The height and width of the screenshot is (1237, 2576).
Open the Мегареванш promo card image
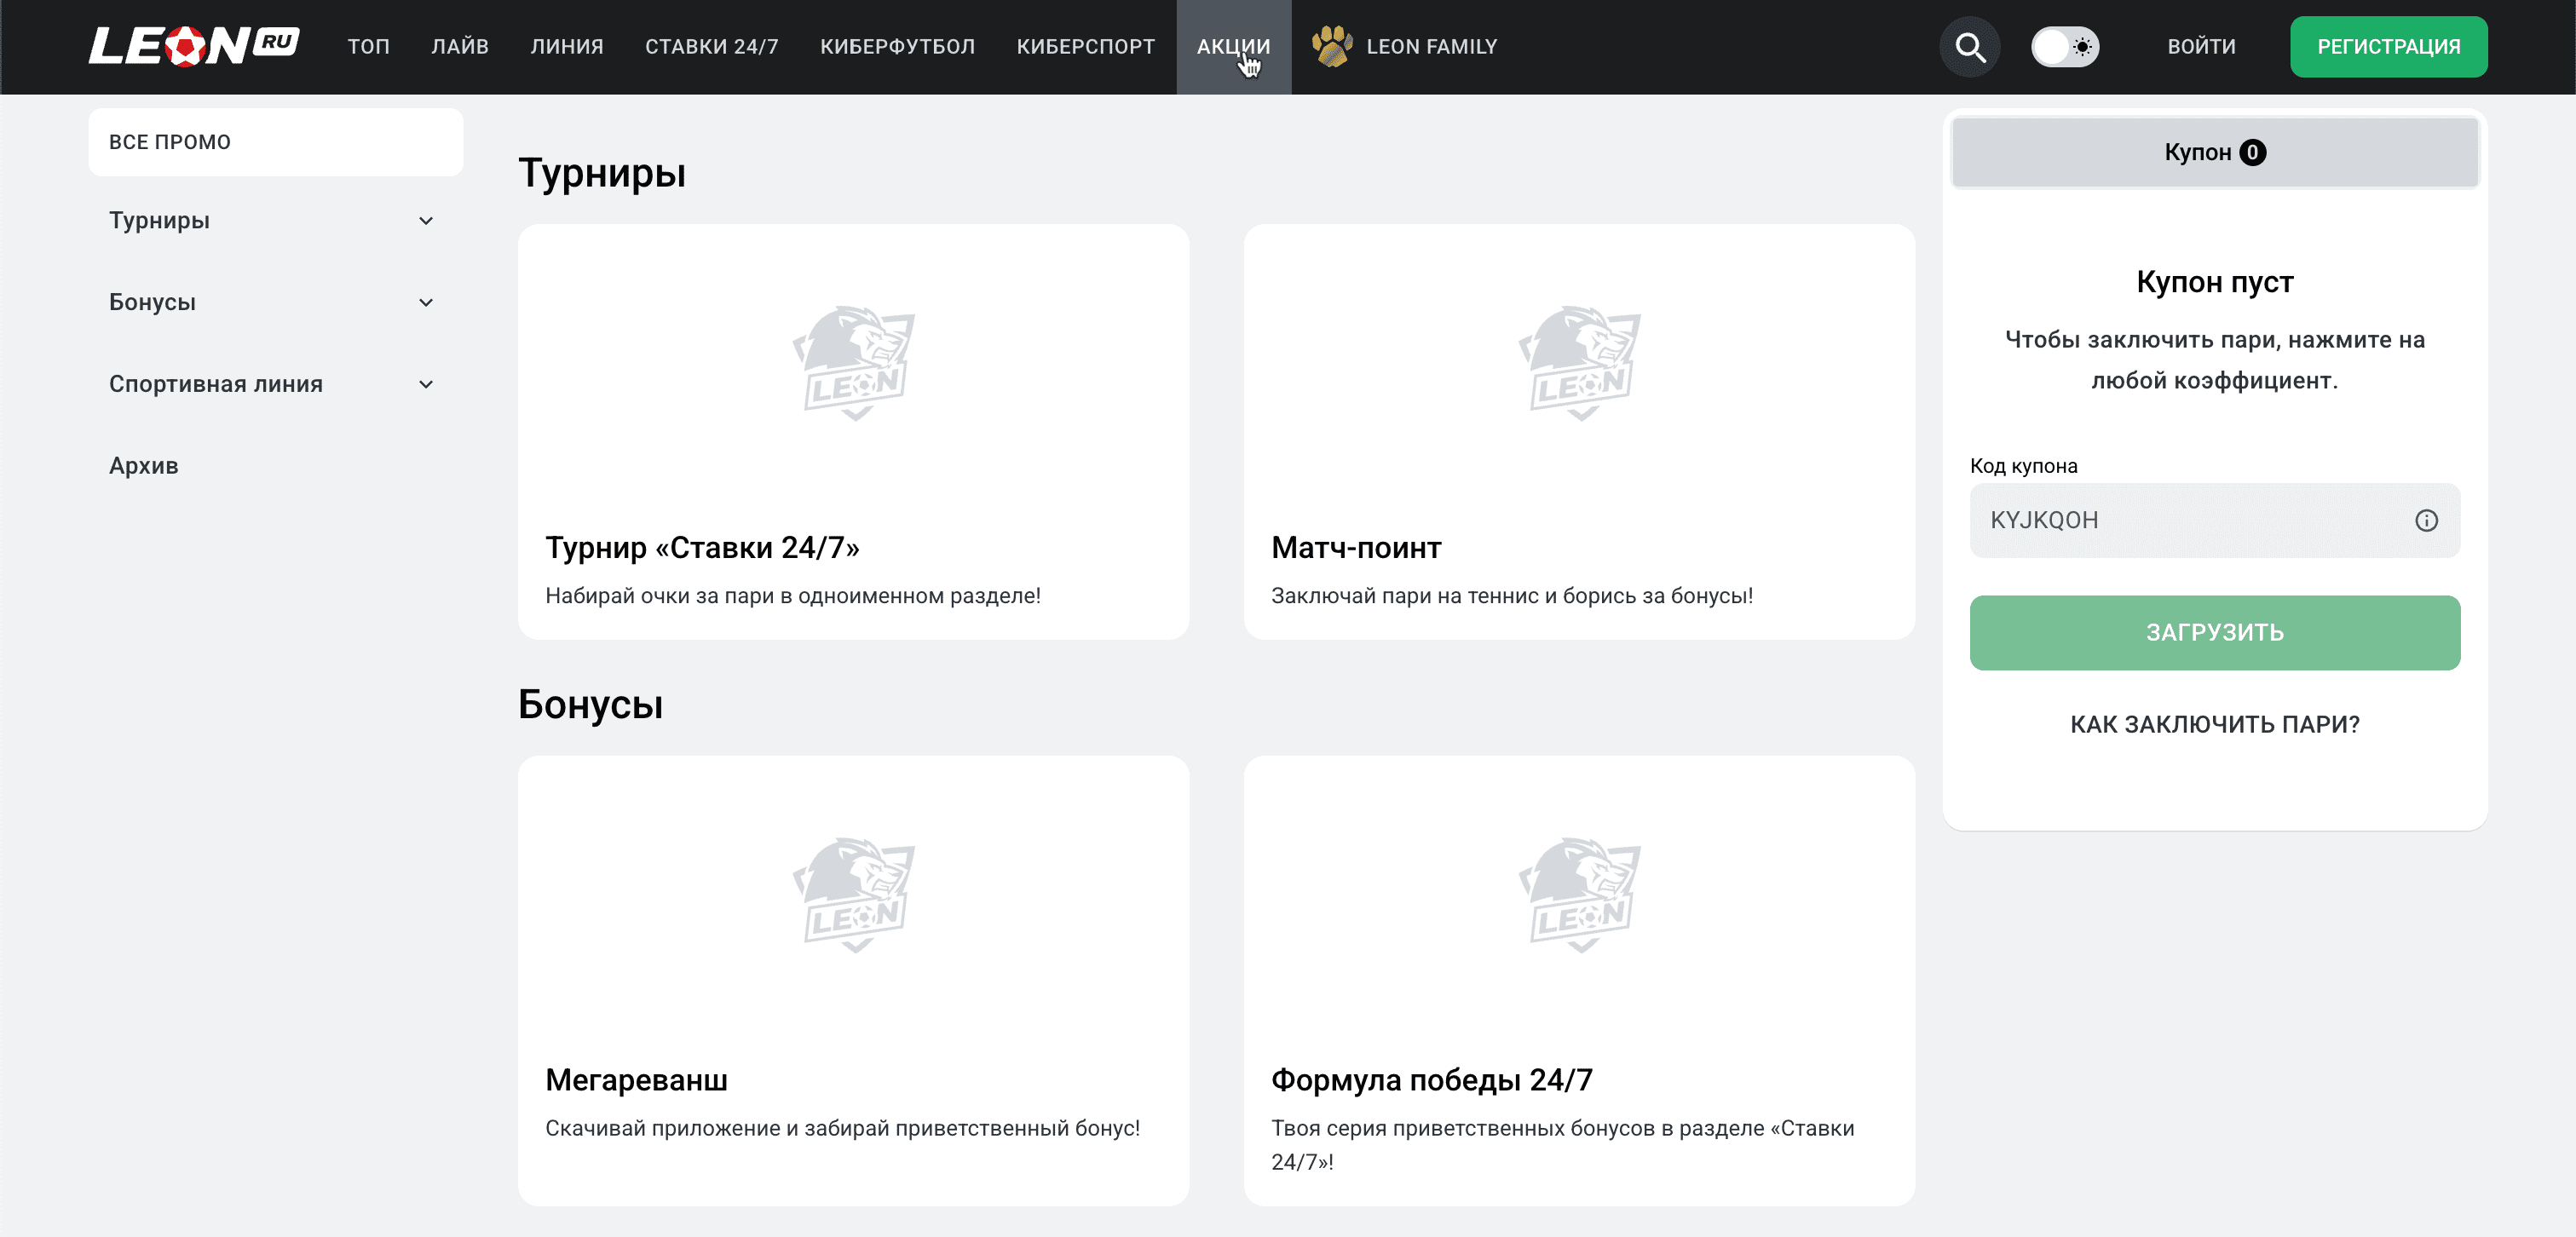click(x=853, y=895)
